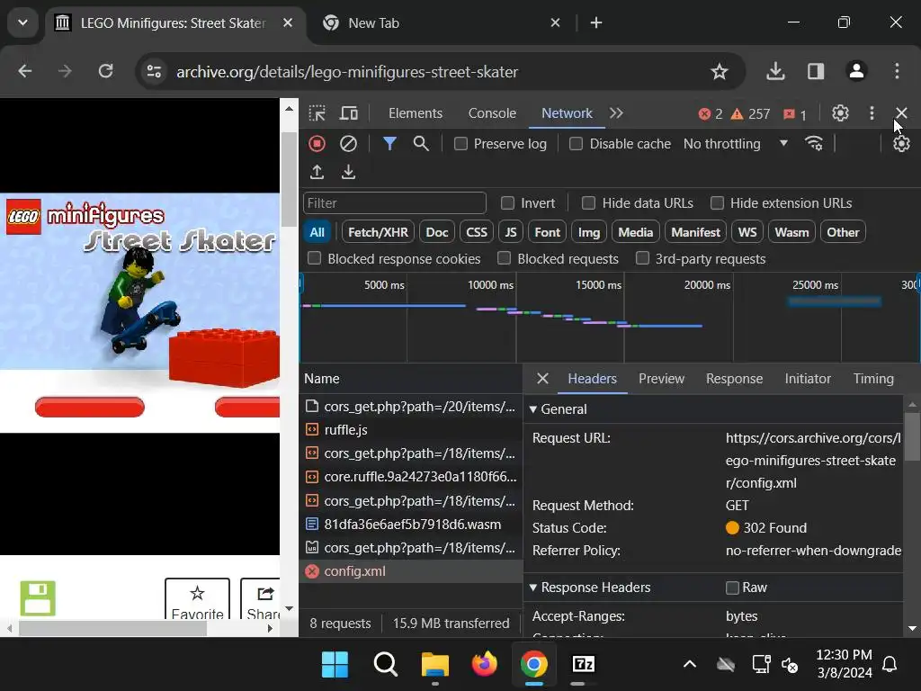This screenshot has width=921, height=691.
Task: Close the request details pane
Action: point(542,379)
